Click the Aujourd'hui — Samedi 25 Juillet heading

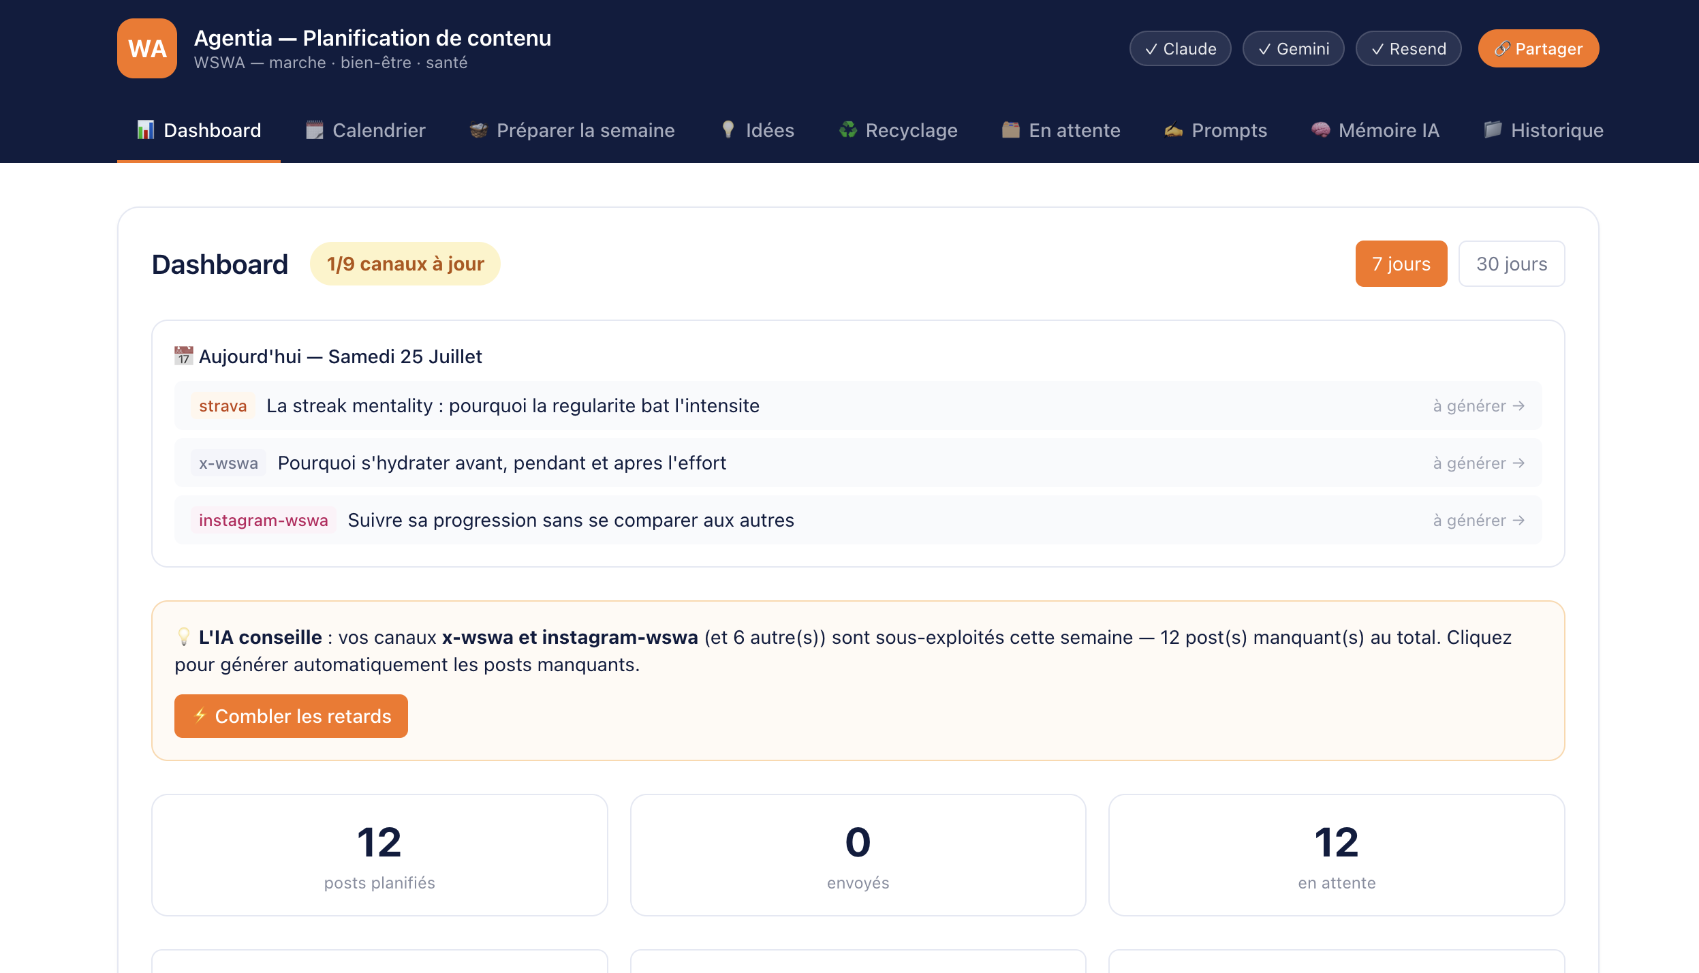pyautogui.click(x=341, y=356)
